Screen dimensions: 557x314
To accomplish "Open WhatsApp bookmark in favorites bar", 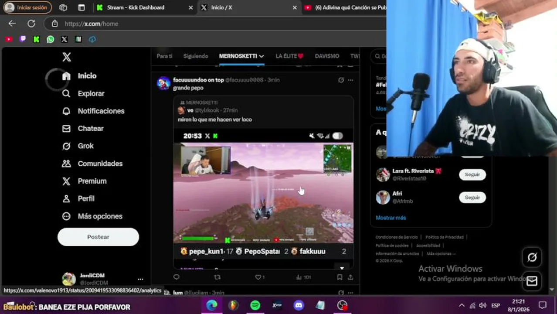I will pyautogui.click(x=51, y=39).
